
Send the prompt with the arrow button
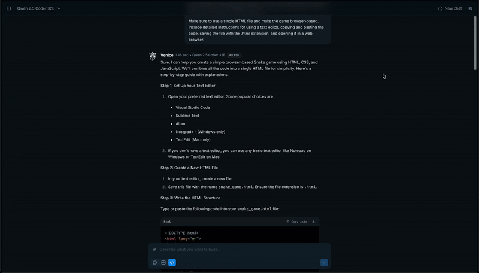coord(324,263)
